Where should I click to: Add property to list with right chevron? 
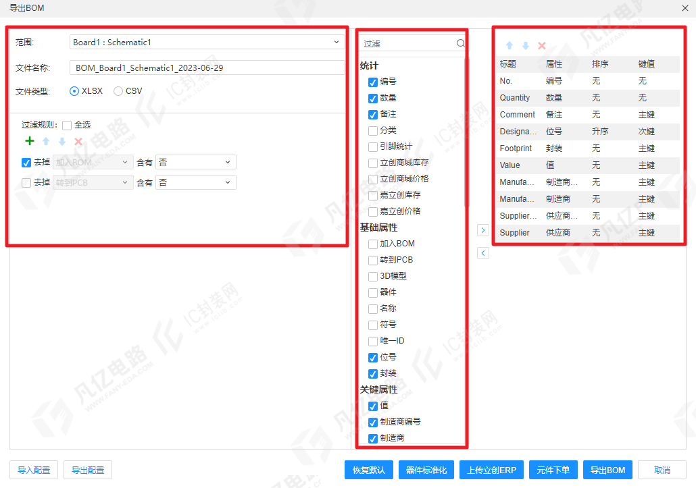coord(483,230)
